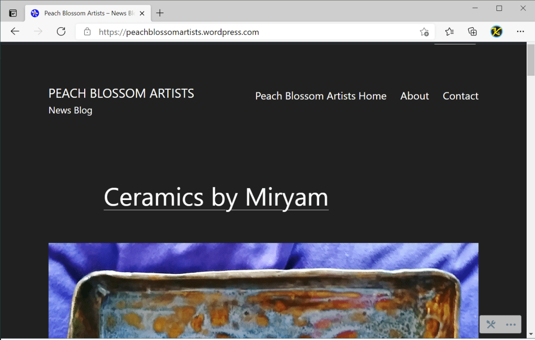
Task: Click the browser back arrow
Action: click(15, 32)
